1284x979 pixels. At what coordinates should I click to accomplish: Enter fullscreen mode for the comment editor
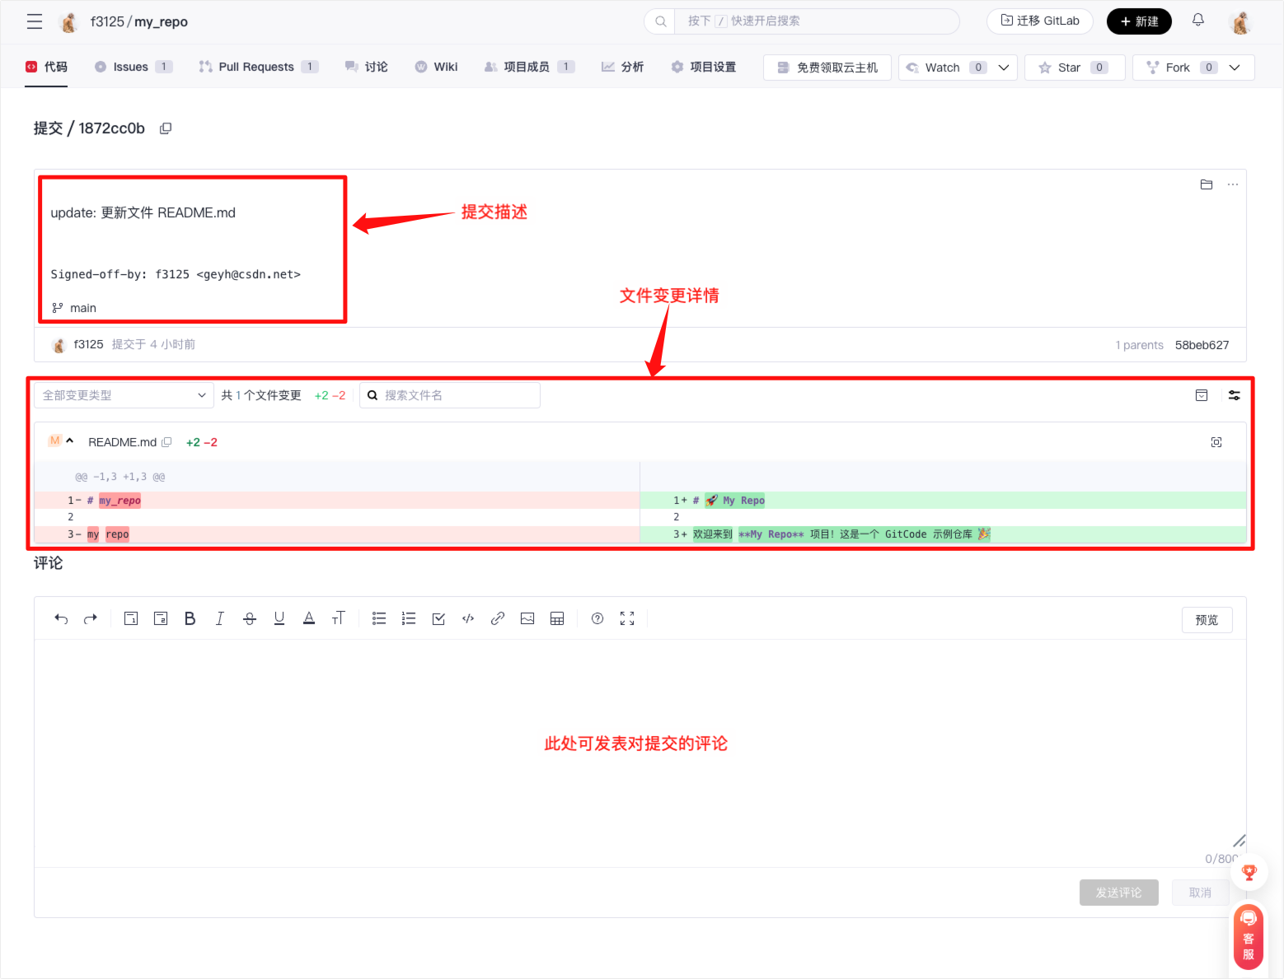627,619
